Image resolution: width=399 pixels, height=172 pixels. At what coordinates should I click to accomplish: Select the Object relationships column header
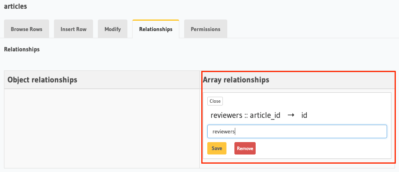pos(42,80)
